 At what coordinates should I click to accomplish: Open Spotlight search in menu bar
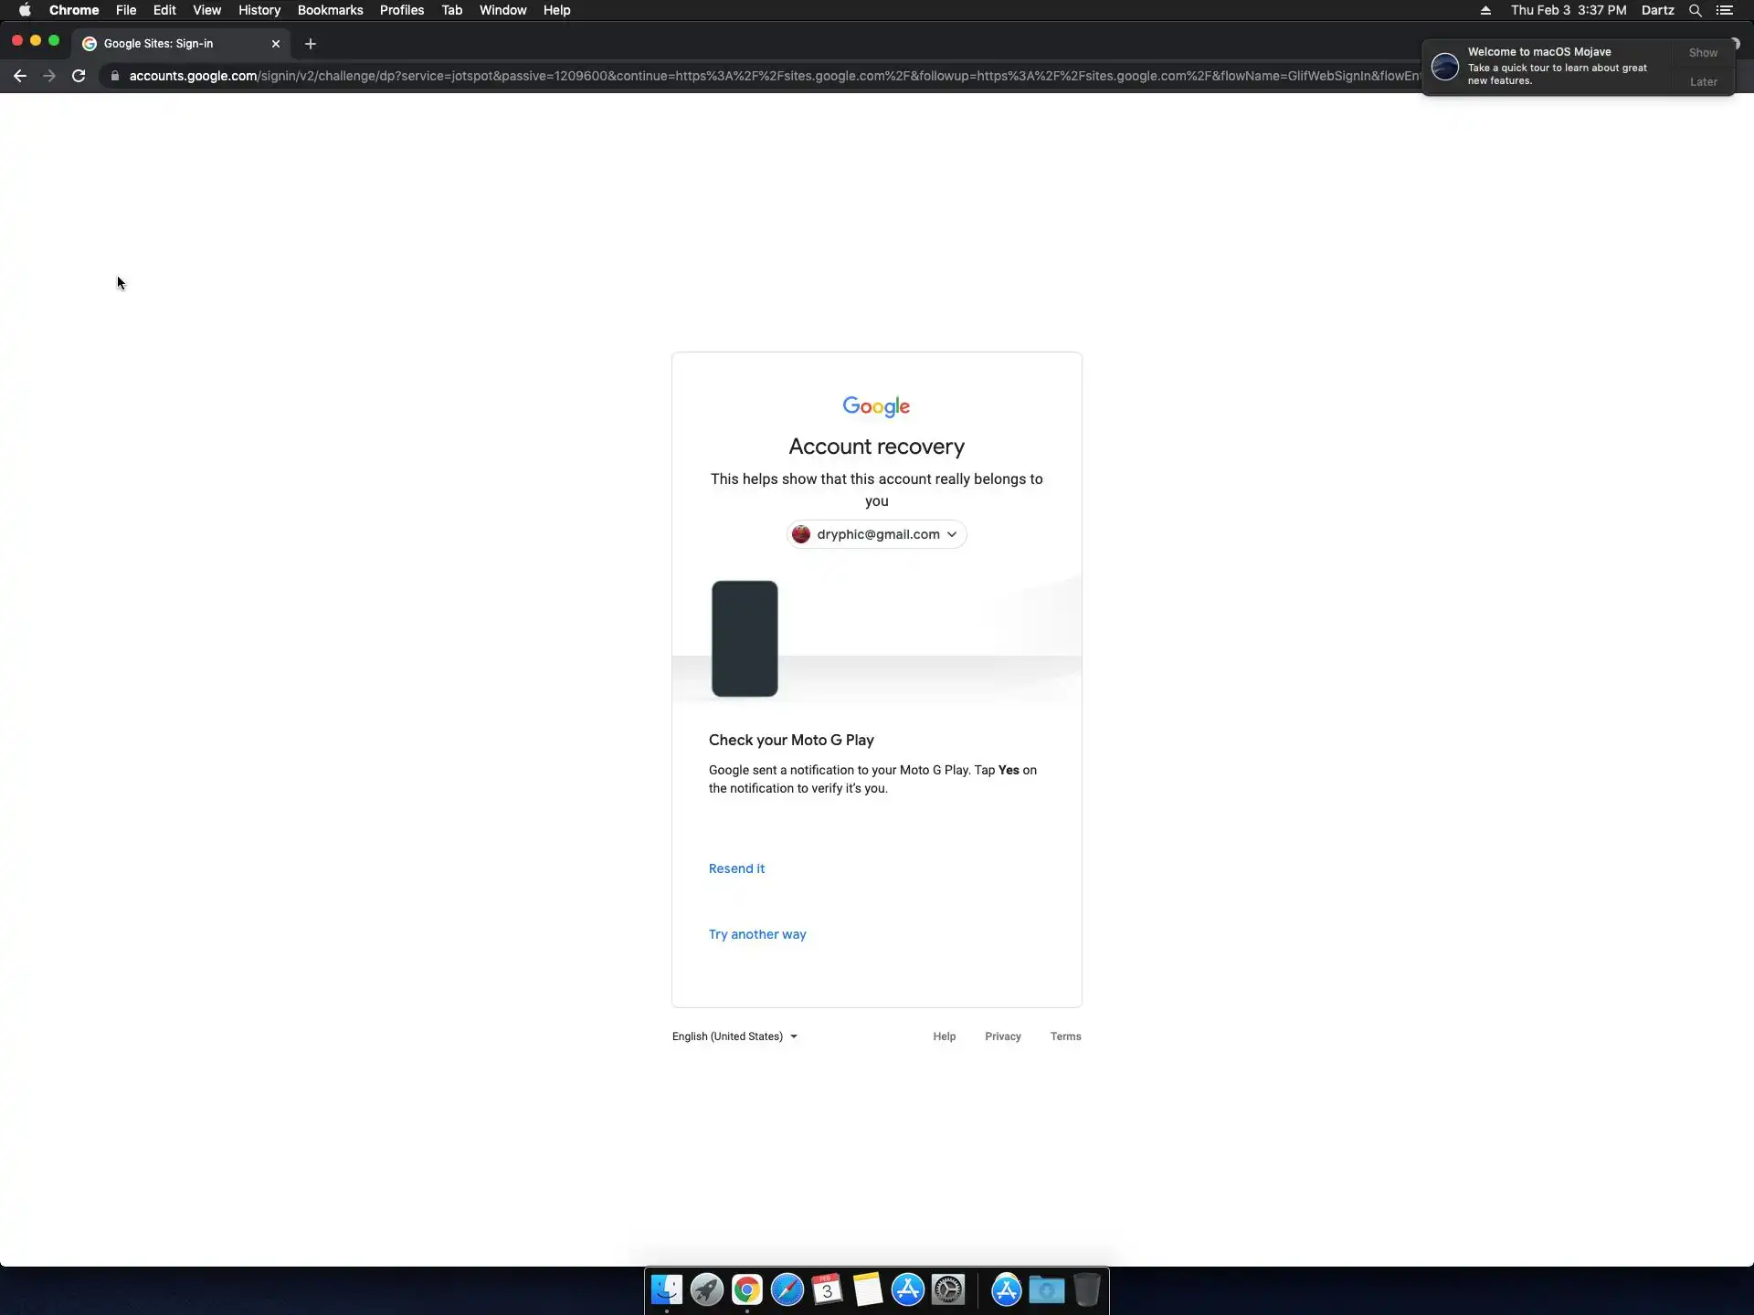coord(1695,10)
